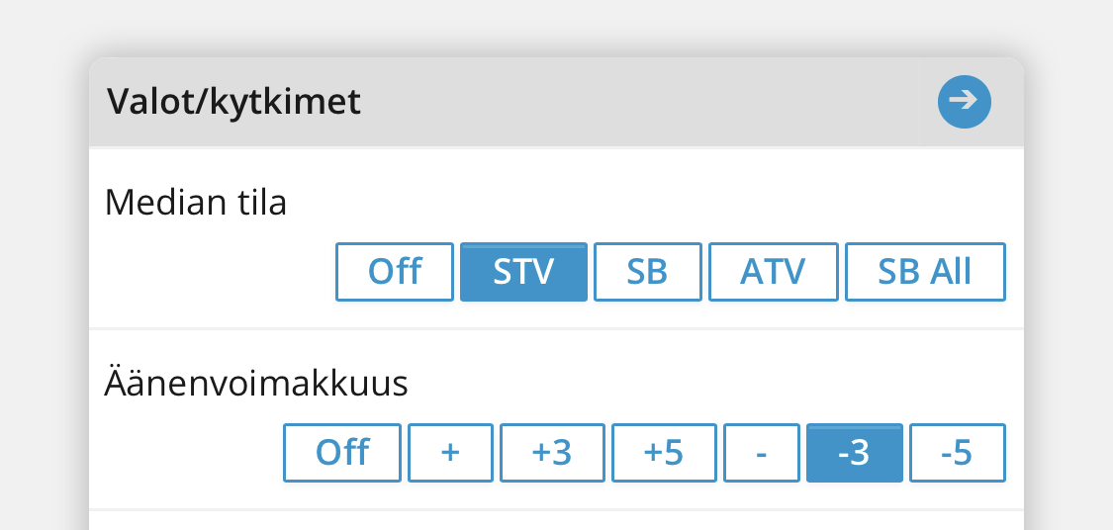The height and width of the screenshot is (530, 1113).
Task: Click the Median tila label
Action: (196, 204)
